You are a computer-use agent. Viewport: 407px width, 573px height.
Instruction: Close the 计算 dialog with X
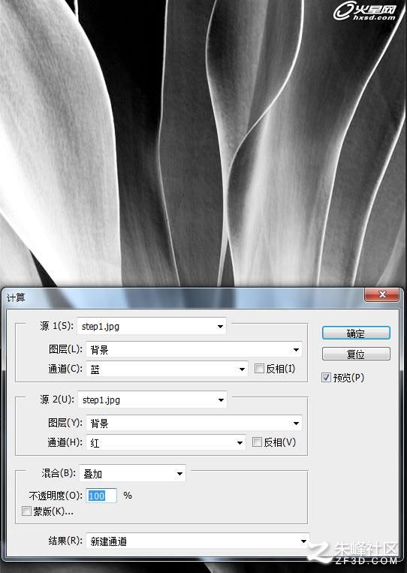coord(381,294)
